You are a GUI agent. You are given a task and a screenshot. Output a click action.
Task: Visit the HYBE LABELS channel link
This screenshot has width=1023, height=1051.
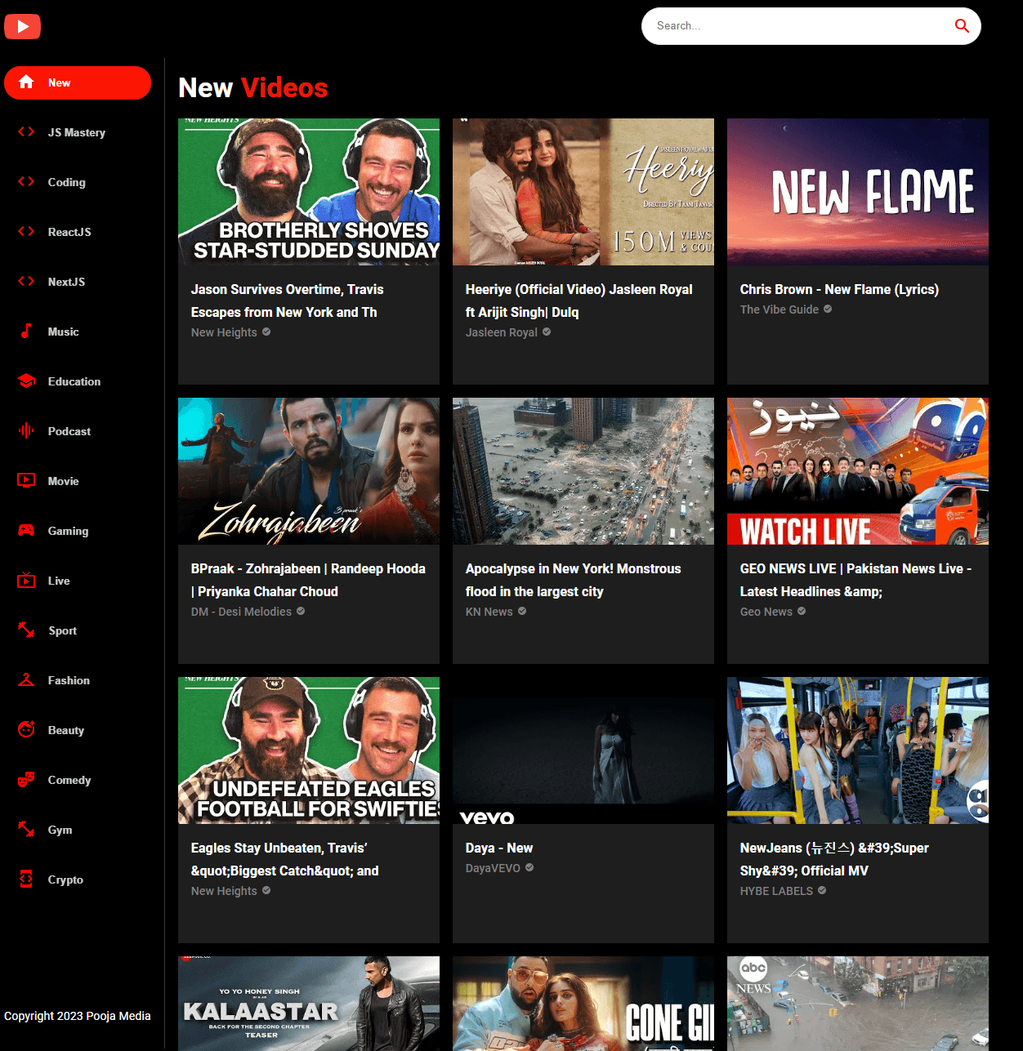776,891
